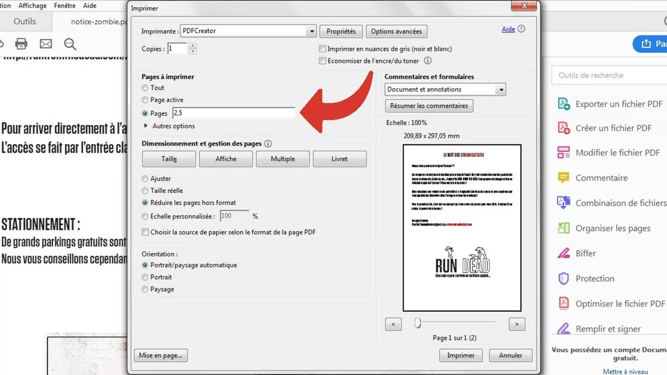Click the Aide link in the dialog
The image size is (667, 375).
pos(508,29)
